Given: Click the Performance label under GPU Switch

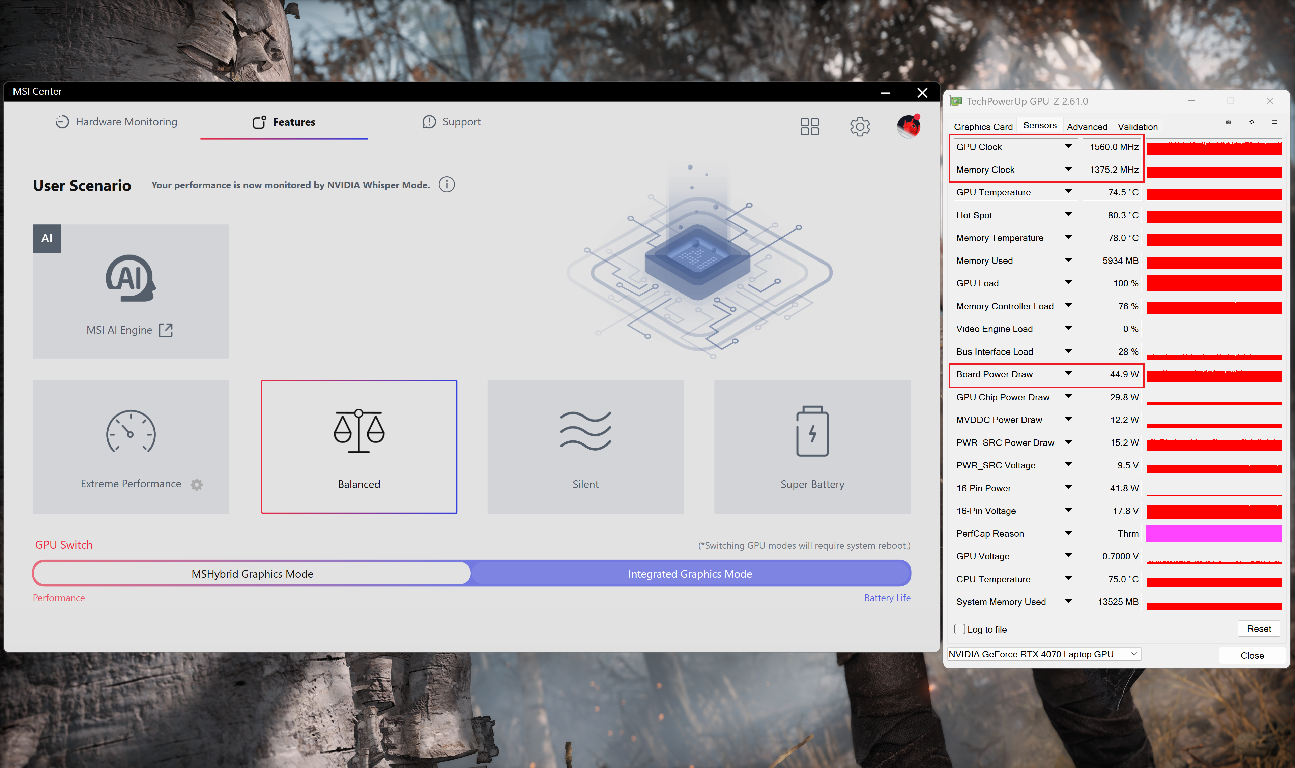Looking at the screenshot, I should (x=58, y=598).
